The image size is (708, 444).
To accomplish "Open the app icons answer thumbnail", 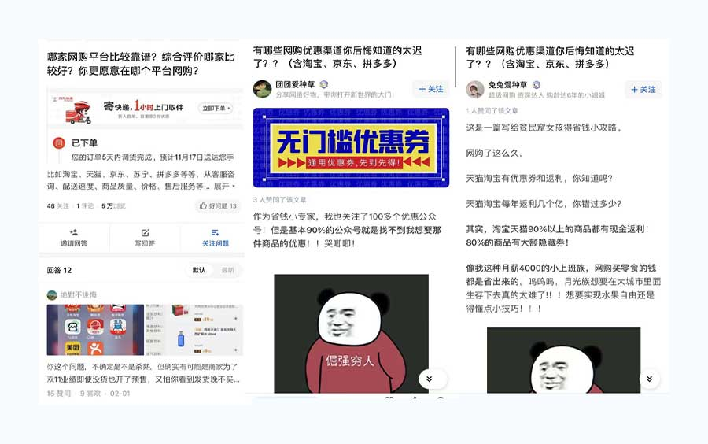I will [95, 330].
